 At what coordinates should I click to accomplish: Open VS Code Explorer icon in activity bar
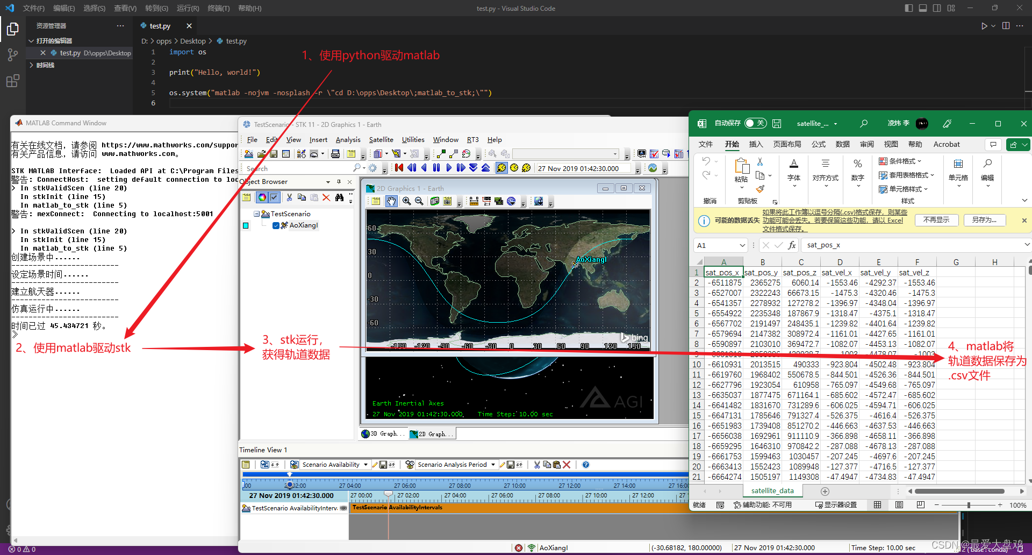12,29
